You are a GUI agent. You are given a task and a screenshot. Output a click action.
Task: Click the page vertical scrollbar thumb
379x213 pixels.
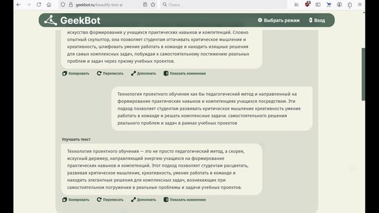[363, 75]
